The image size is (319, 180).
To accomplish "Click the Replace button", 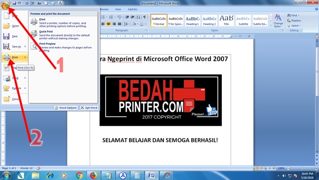I will point(294,20).
